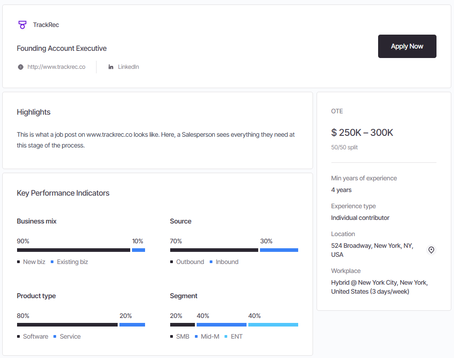Click the 20% Product type value
This screenshot has height=358, width=454.
[x=126, y=316]
